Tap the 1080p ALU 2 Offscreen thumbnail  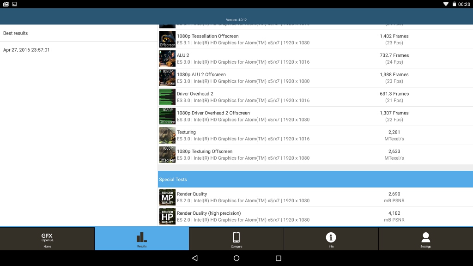pyautogui.click(x=167, y=78)
